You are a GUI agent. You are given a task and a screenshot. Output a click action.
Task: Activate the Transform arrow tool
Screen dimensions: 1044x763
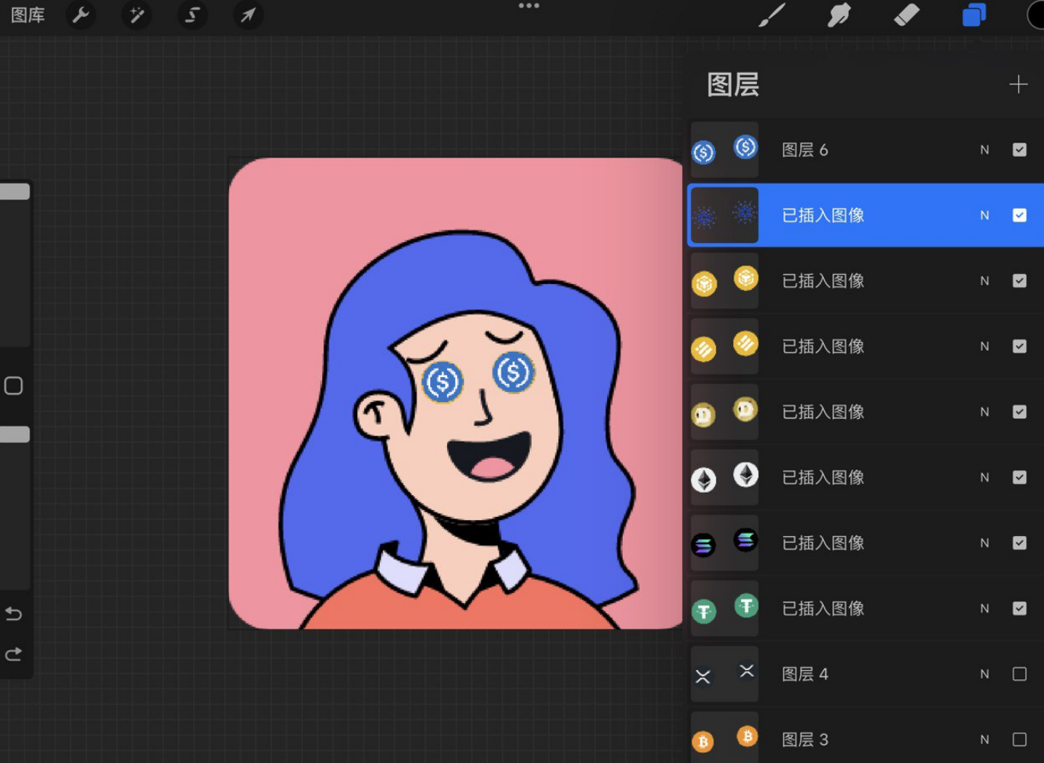coord(248,14)
